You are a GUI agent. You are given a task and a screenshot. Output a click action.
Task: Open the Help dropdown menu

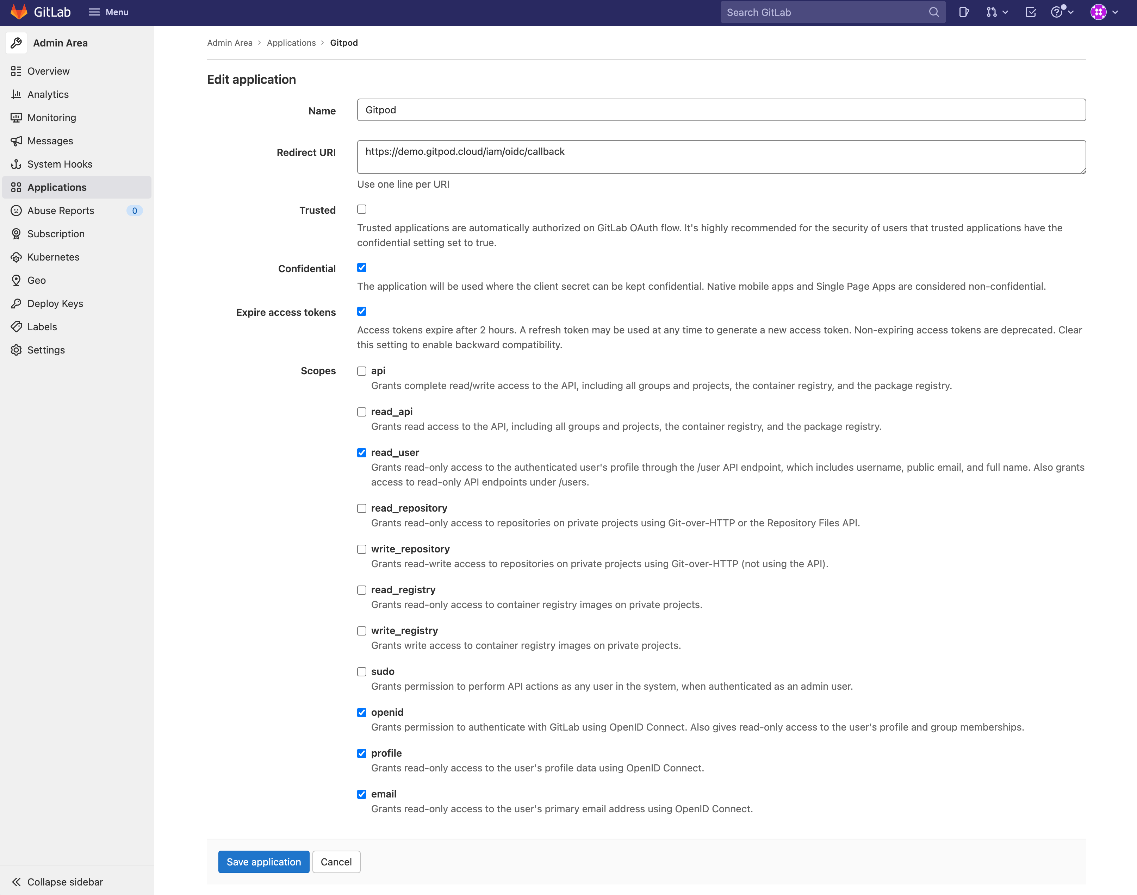click(x=1062, y=12)
